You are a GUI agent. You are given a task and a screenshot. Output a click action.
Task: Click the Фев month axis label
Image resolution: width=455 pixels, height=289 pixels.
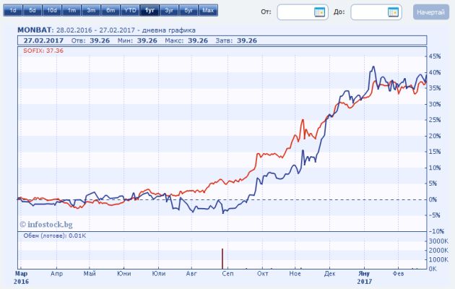click(398, 274)
